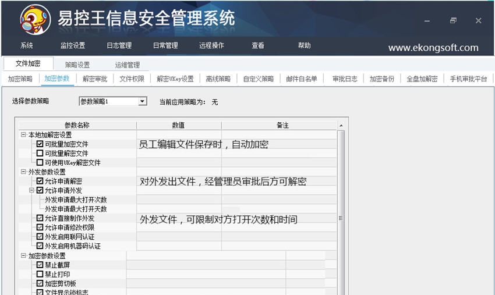Collapse the 本地加解密设置 tree group

(x=23, y=134)
